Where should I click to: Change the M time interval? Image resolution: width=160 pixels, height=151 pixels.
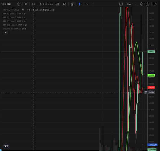(26, 4)
